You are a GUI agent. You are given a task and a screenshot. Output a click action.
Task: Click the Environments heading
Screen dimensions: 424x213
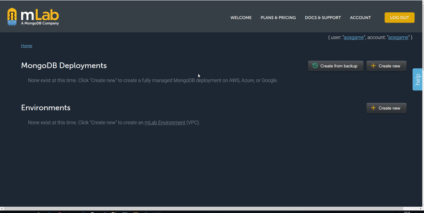[x=46, y=108]
